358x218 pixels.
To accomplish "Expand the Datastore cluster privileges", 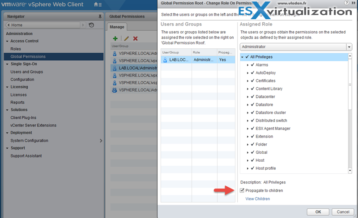I will point(248,113).
